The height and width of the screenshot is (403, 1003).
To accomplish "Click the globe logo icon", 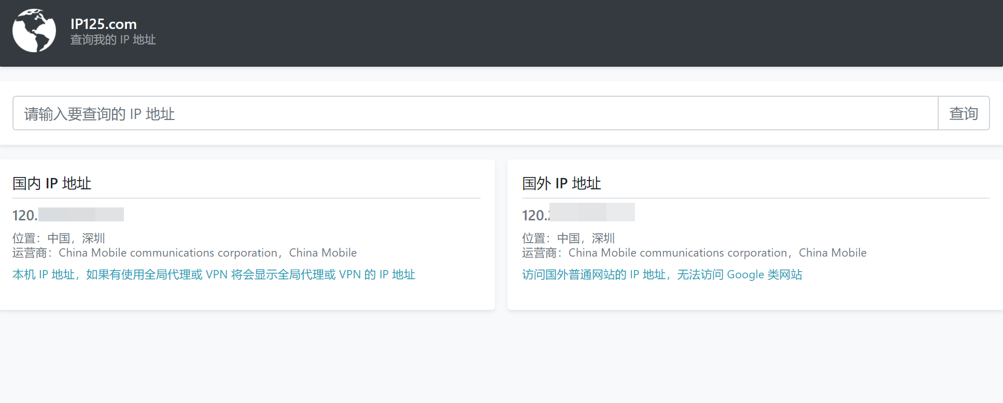I will [x=34, y=31].
